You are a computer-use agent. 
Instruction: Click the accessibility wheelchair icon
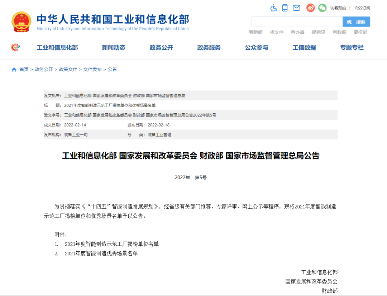(273, 8)
